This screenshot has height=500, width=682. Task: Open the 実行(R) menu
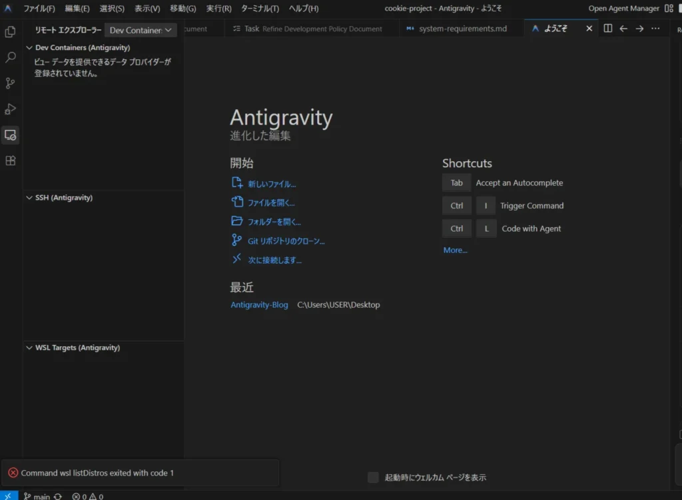tap(218, 8)
